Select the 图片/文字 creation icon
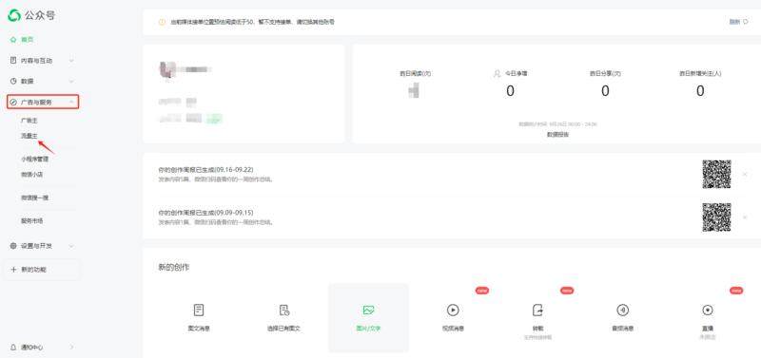This screenshot has width=761, height=358. tap(368, 310)
